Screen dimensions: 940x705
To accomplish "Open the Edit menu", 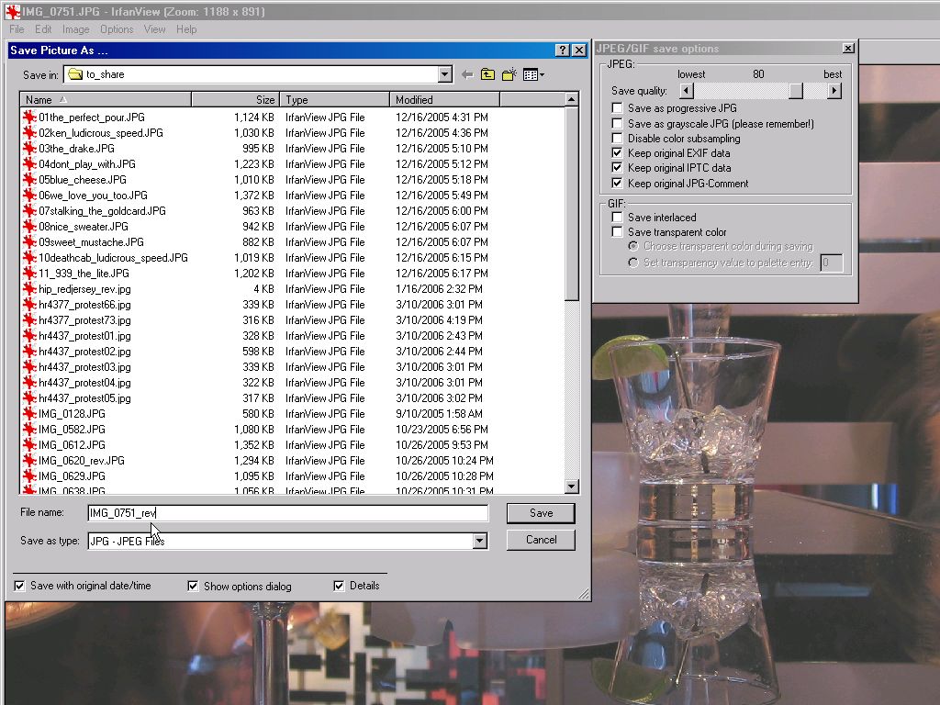I will 43,29.
